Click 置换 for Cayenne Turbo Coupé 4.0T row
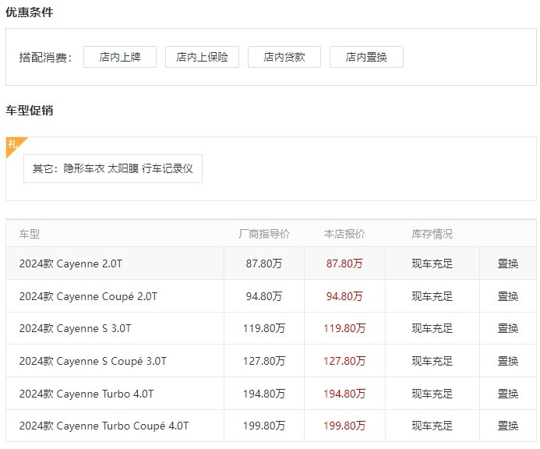 [508, 426]
